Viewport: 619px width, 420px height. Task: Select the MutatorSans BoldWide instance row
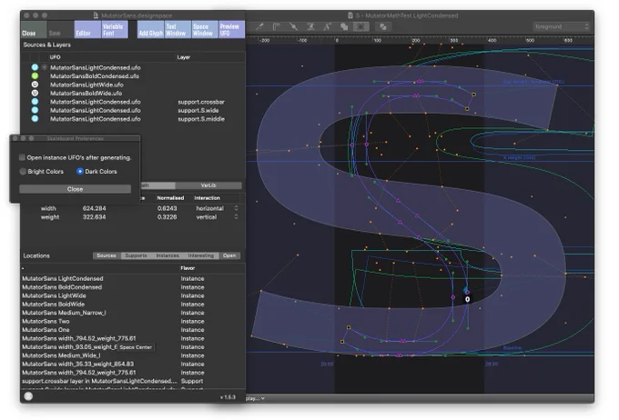click(134, 304)
